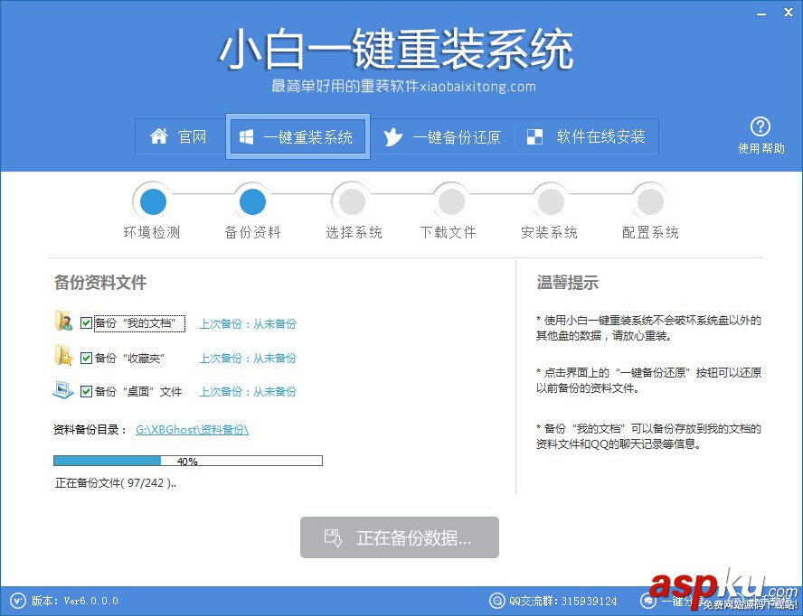Click the QQ交流群 circle icon
The image size is (803, 616).
click(497, 601)
